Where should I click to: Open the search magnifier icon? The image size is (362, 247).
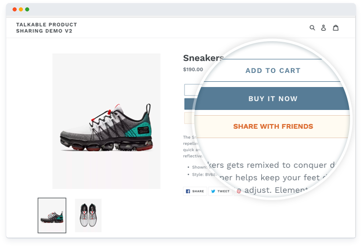(312, 28)
